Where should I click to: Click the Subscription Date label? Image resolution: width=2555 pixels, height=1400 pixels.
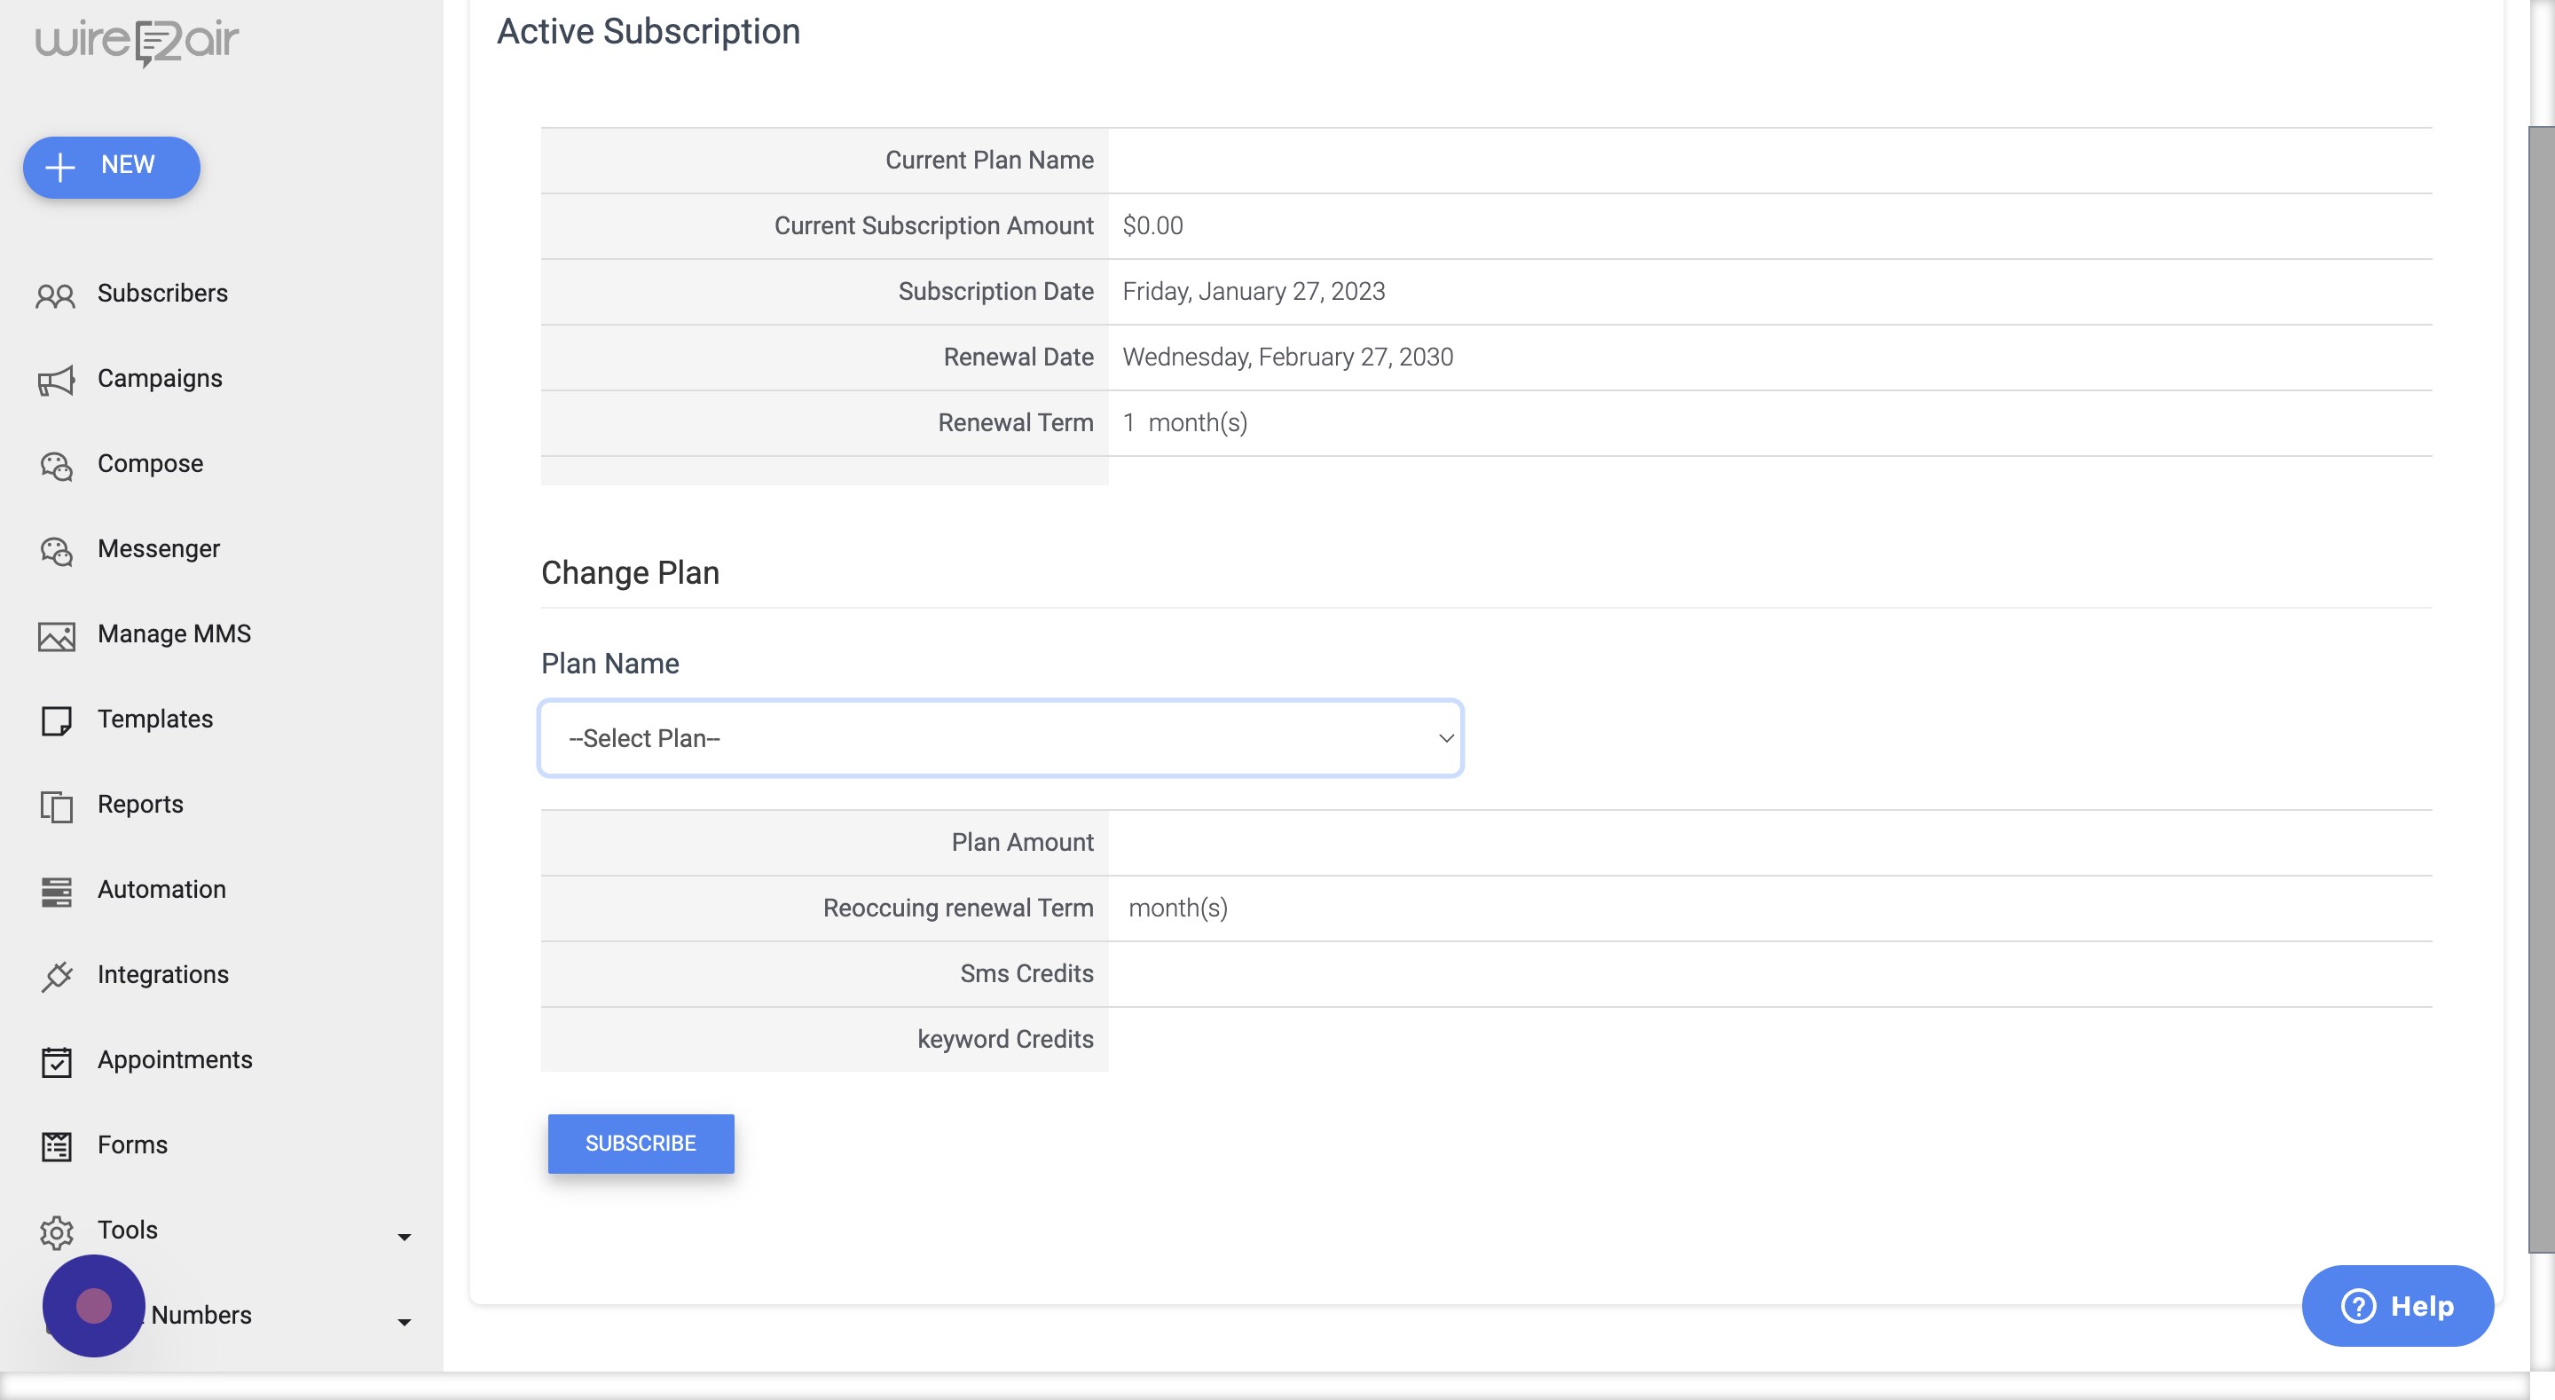coord(995,292)
